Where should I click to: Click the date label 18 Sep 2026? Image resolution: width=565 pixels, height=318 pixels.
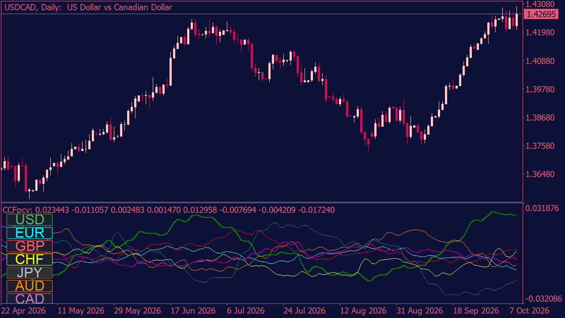point(476,311)
